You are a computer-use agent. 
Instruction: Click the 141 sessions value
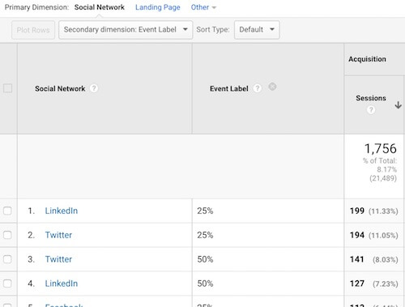coord(357,259)
